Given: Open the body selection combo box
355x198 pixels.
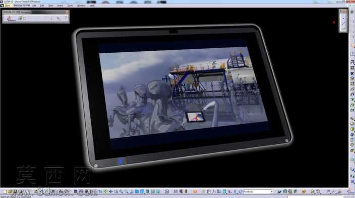Looking at the screenshot, I should tap(258, 191).
